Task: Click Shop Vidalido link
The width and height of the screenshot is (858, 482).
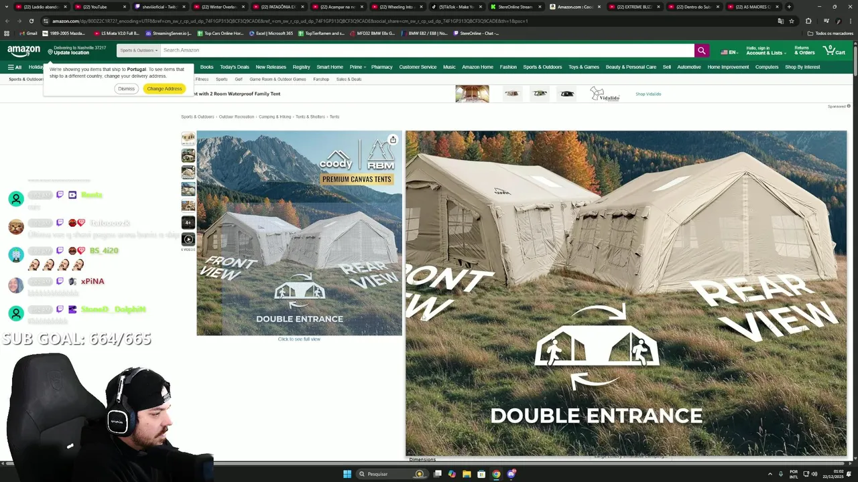Action: (648, 94)
